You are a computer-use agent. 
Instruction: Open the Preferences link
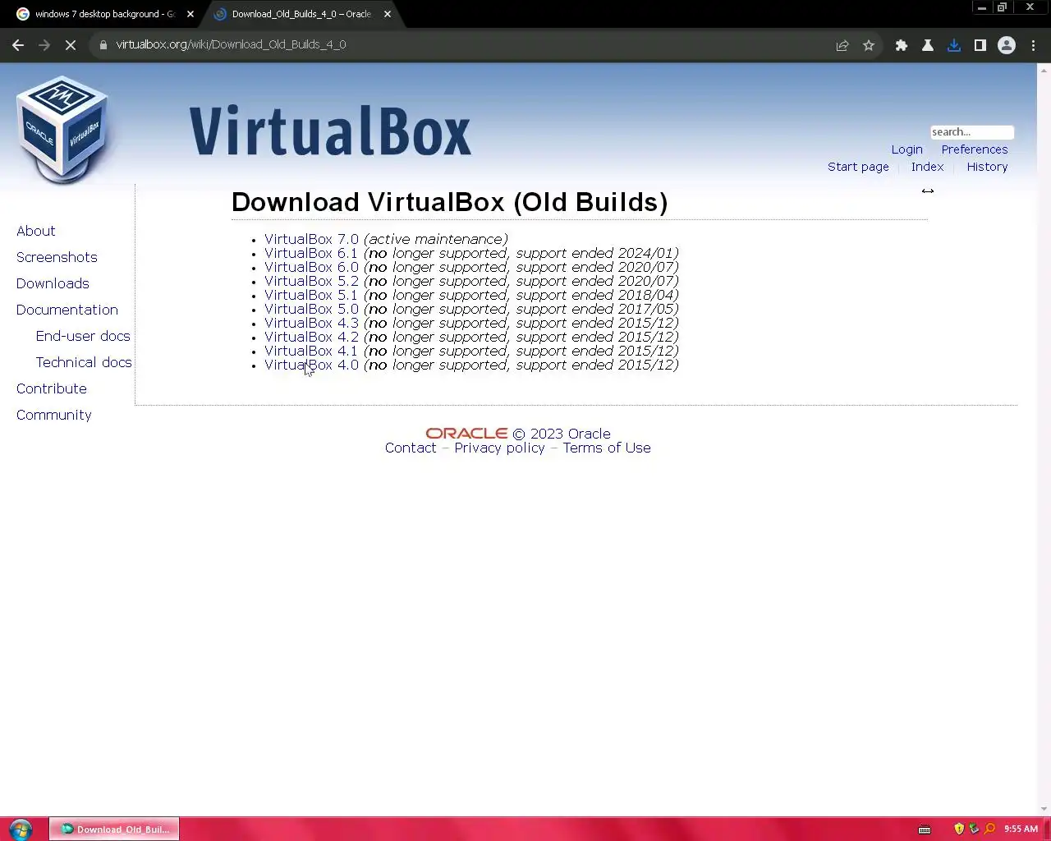(x=975, y=149)
